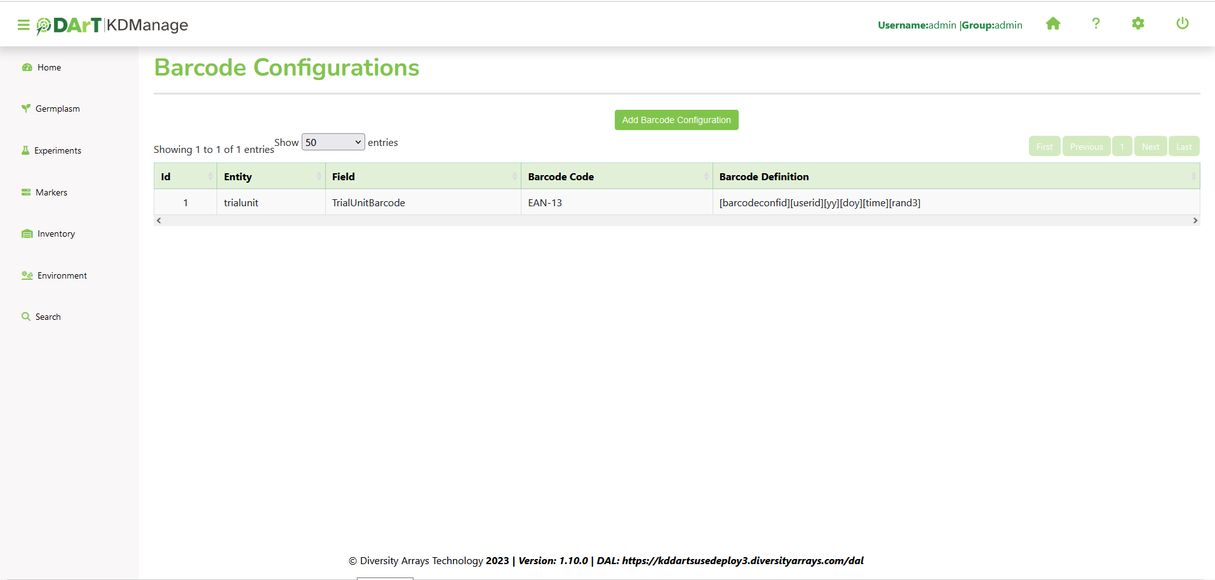Click the Next pagination button

click(x=1150, y=147)
